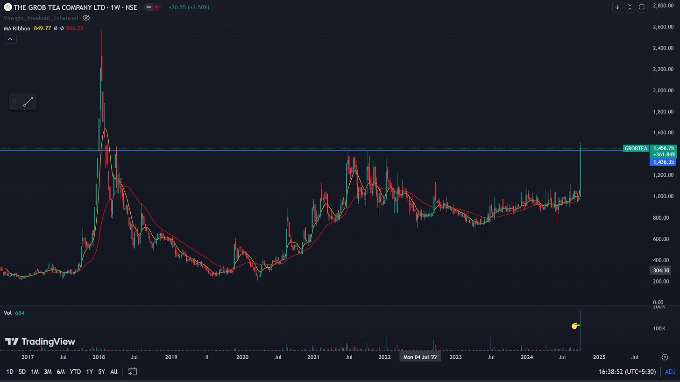680x382 pixels.
Task: Click the +361.84% percentage in price tag
Action: click(x=664, y=154)
